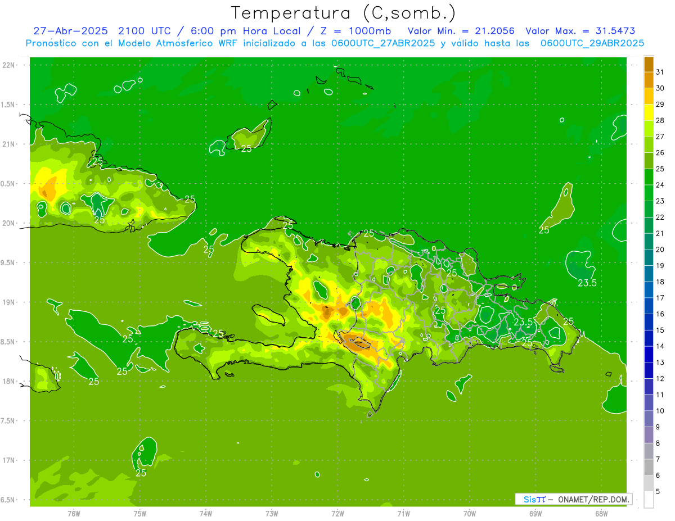Screen dimensions: 675x521
Task: Click the legend value label 5
Action: (x=659, y=492)
